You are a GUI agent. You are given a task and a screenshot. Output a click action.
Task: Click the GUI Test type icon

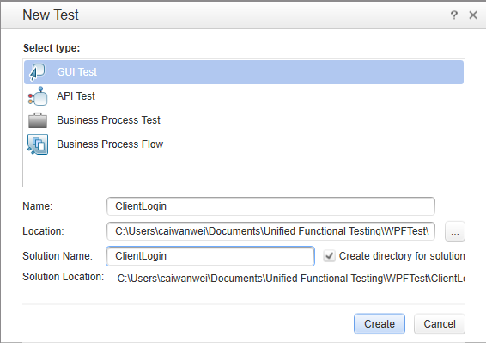[37, 72]
